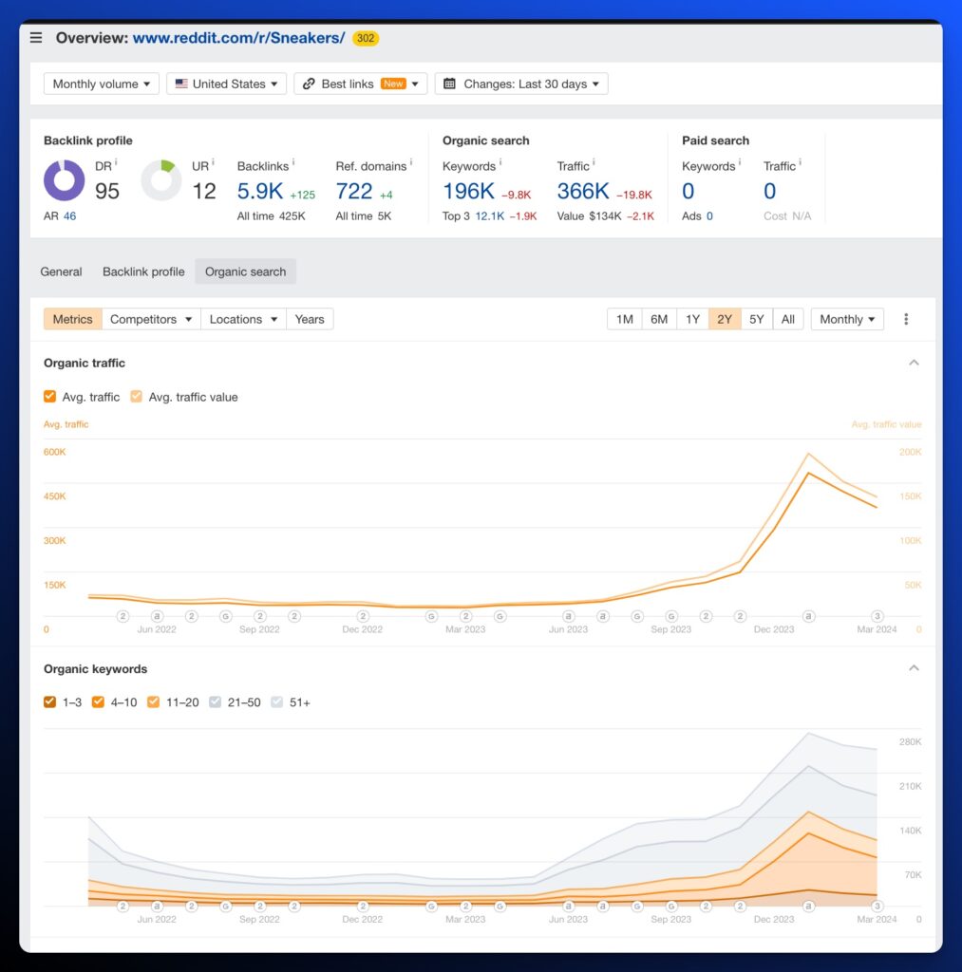Screen dimensions: 962x972
Task: Switch to the Backlink profile tab
Action: (x=143, y=271)
